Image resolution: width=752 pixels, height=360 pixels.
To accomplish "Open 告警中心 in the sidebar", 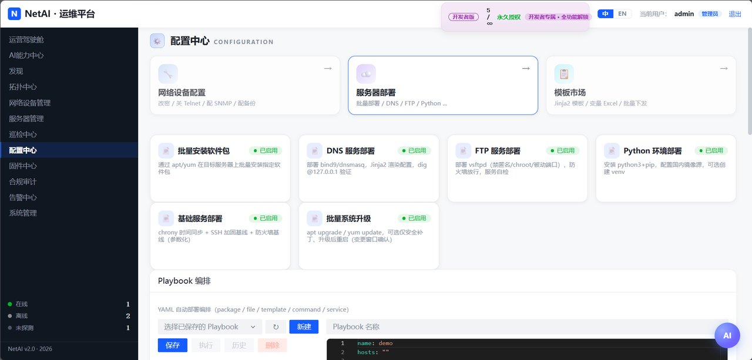I will point(69,197).
